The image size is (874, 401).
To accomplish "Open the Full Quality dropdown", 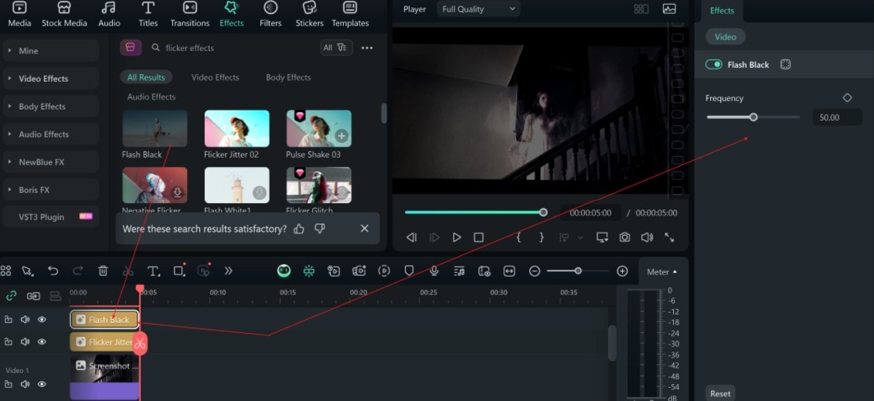I will point(478,9).
